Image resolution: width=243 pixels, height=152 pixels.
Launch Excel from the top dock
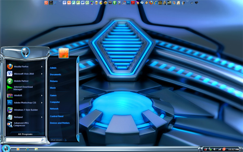tap(87, 3)
